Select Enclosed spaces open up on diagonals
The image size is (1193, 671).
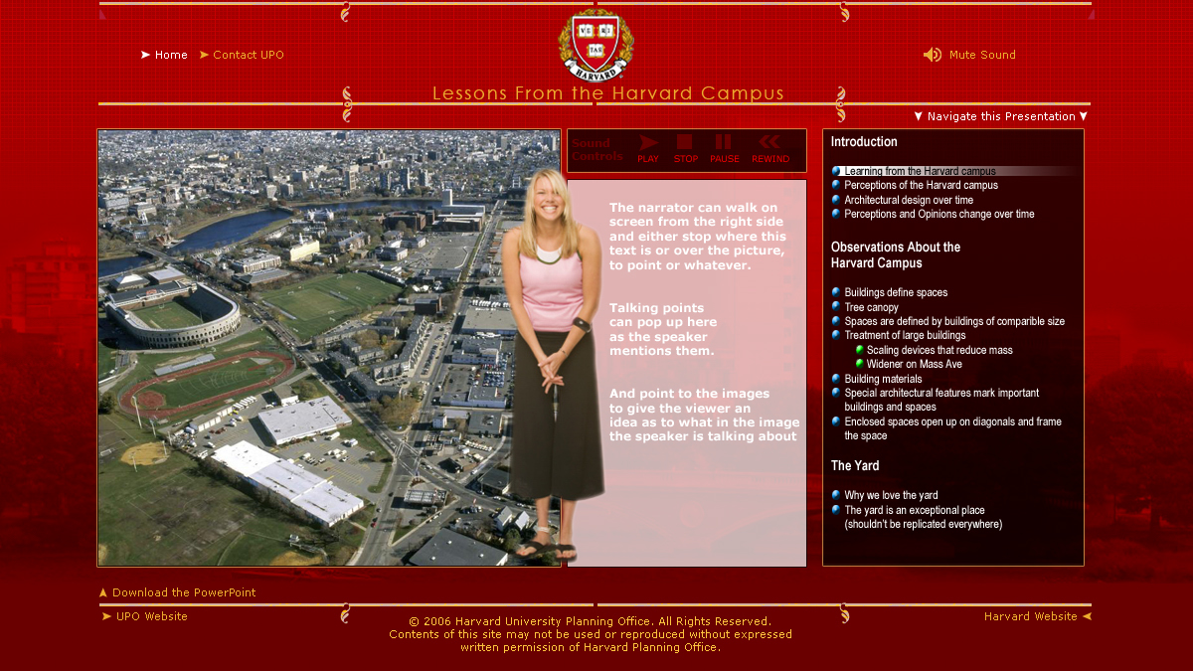[x=952, y=428]
